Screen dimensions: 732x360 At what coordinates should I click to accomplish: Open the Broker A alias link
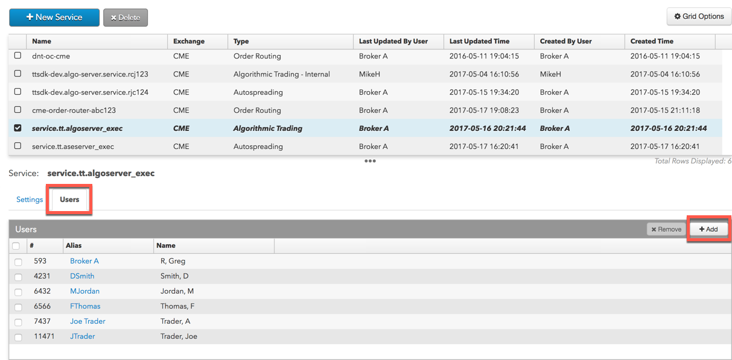pos(84,261)
